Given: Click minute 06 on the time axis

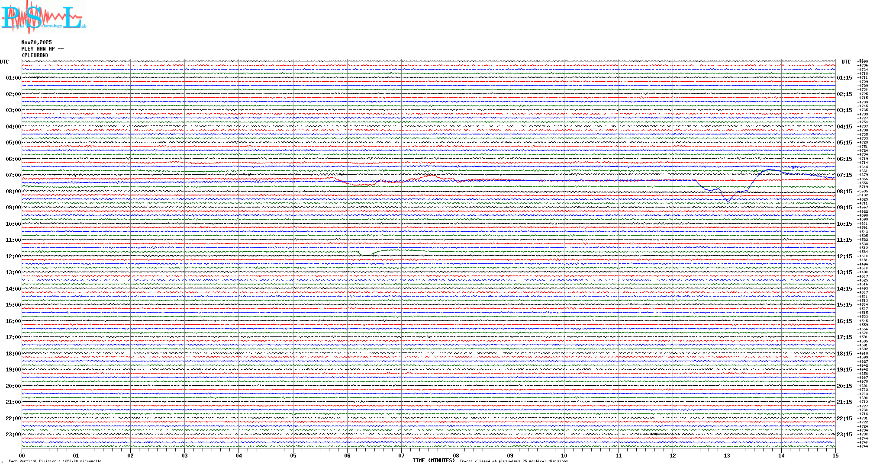Looking at the screenshot, I should tap(347, 455).
